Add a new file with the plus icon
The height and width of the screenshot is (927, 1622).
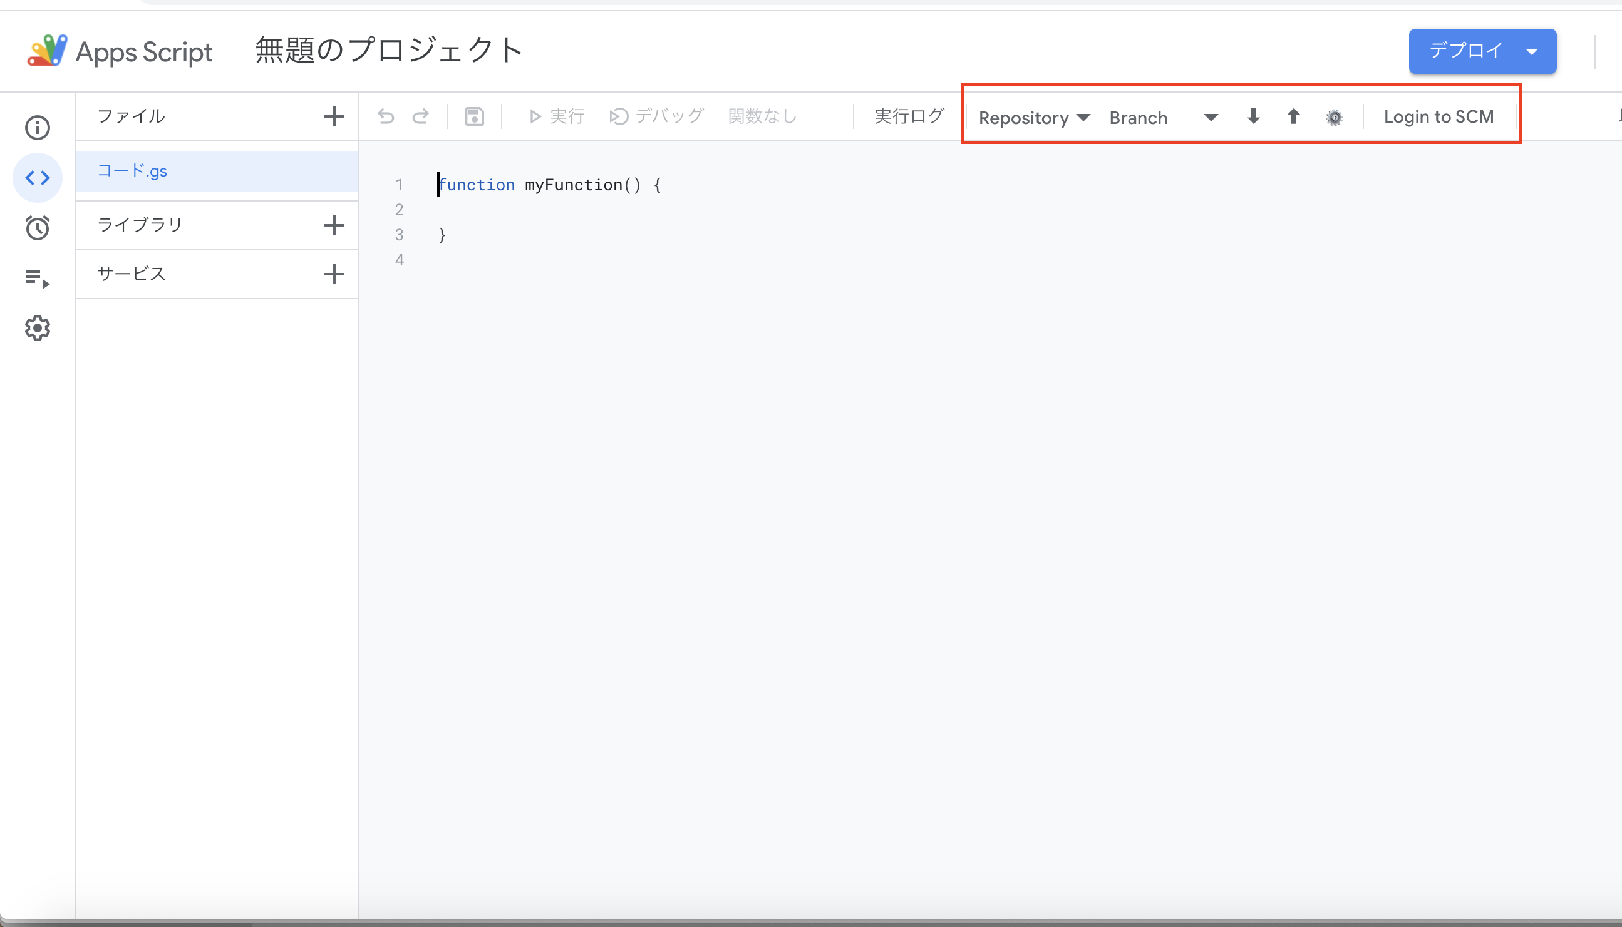[x=334, y=116]
